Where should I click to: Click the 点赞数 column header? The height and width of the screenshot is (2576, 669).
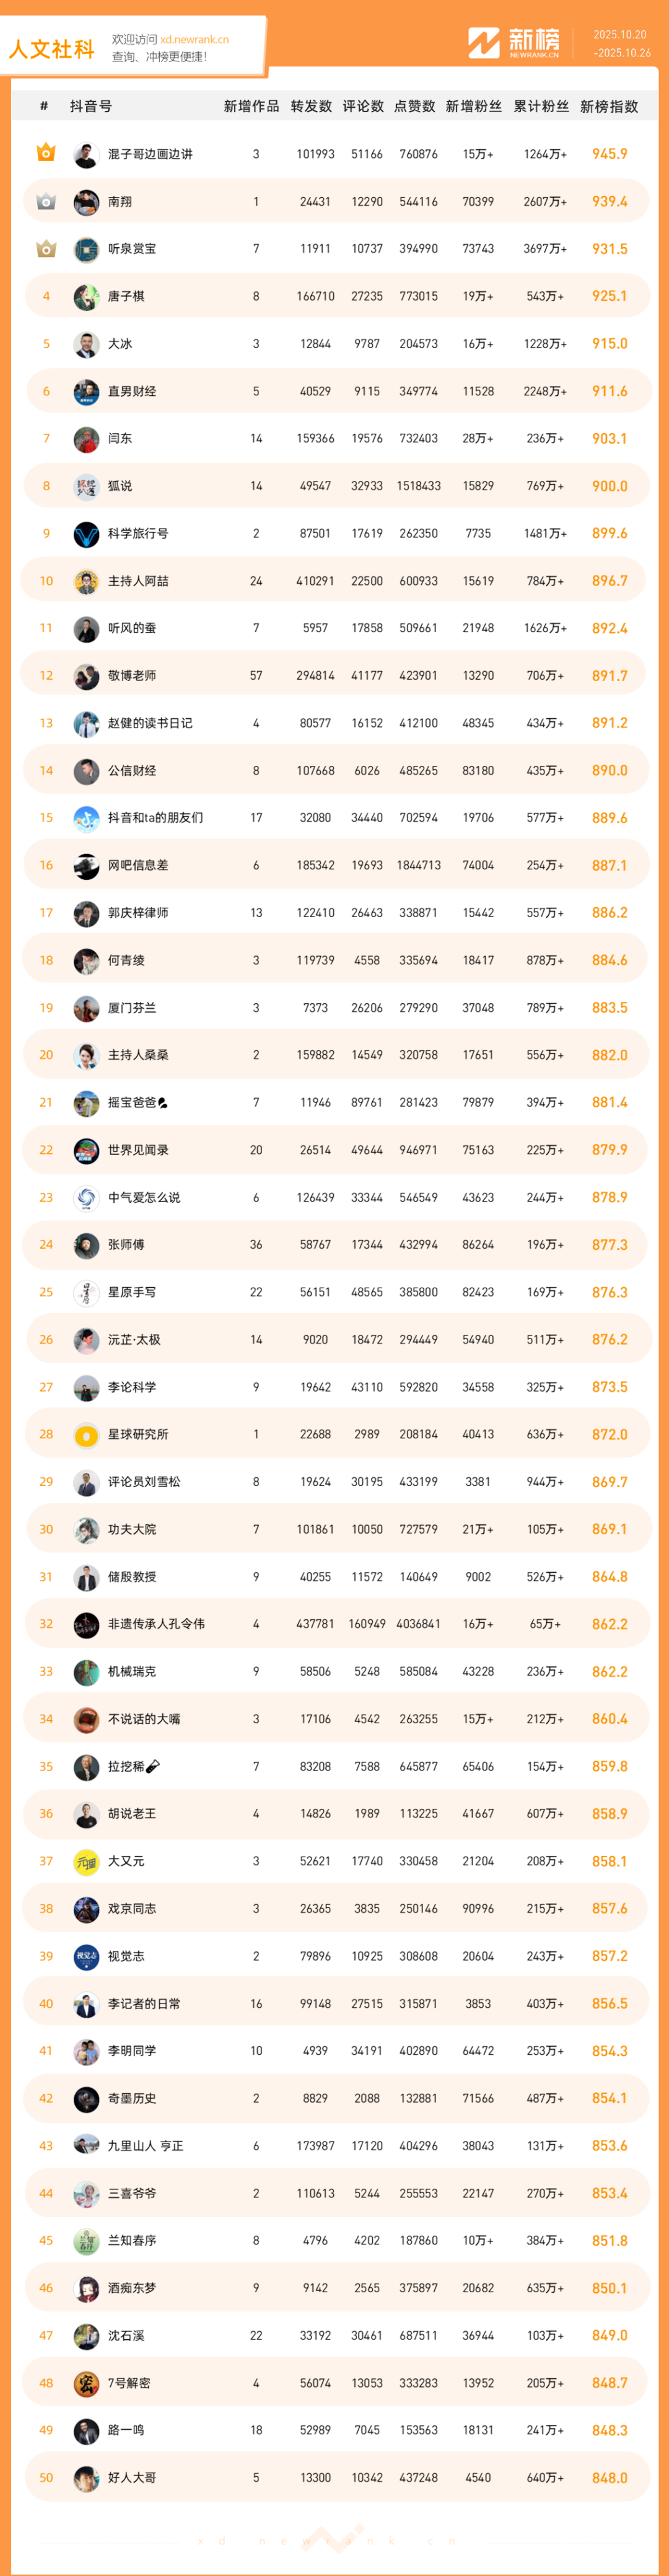414,106
